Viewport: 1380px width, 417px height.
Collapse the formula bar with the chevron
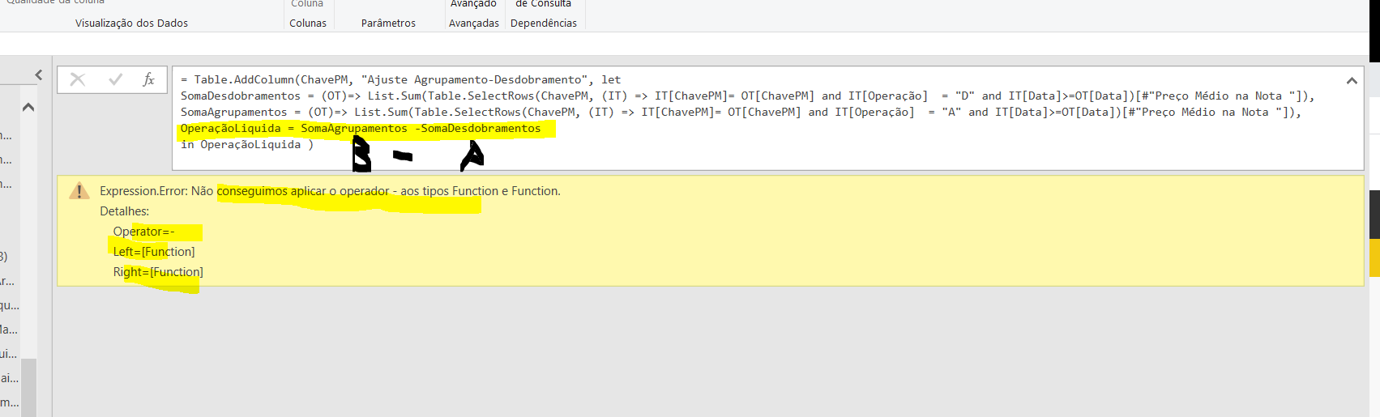1352,80
